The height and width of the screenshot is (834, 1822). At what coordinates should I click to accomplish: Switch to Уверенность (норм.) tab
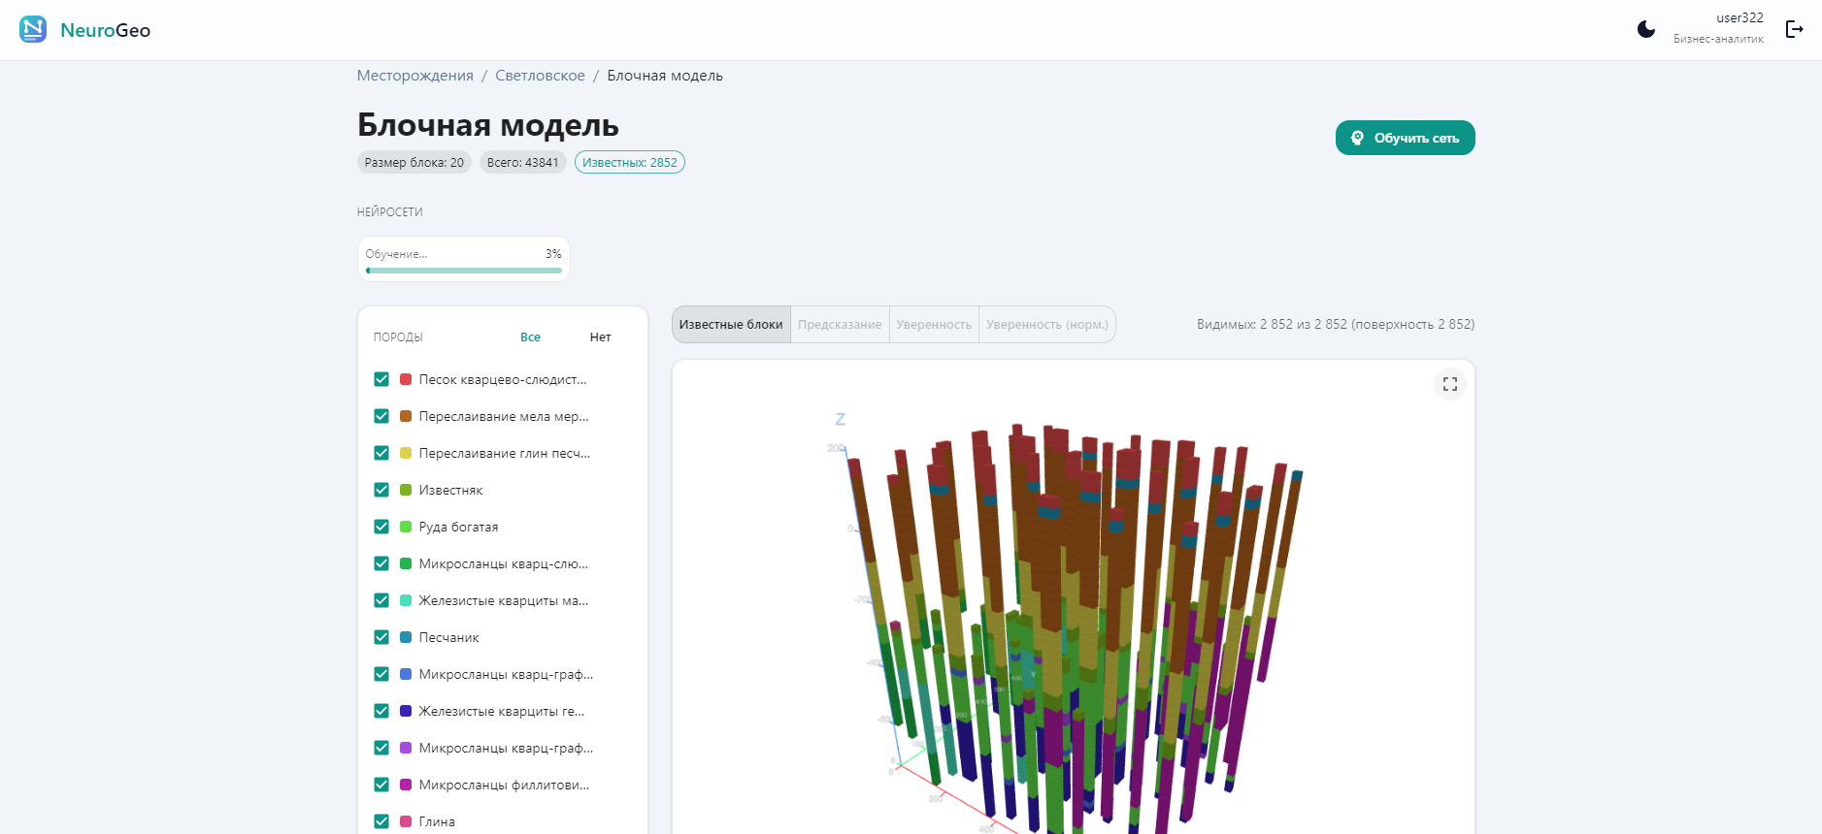click(x=1047, y=325)
